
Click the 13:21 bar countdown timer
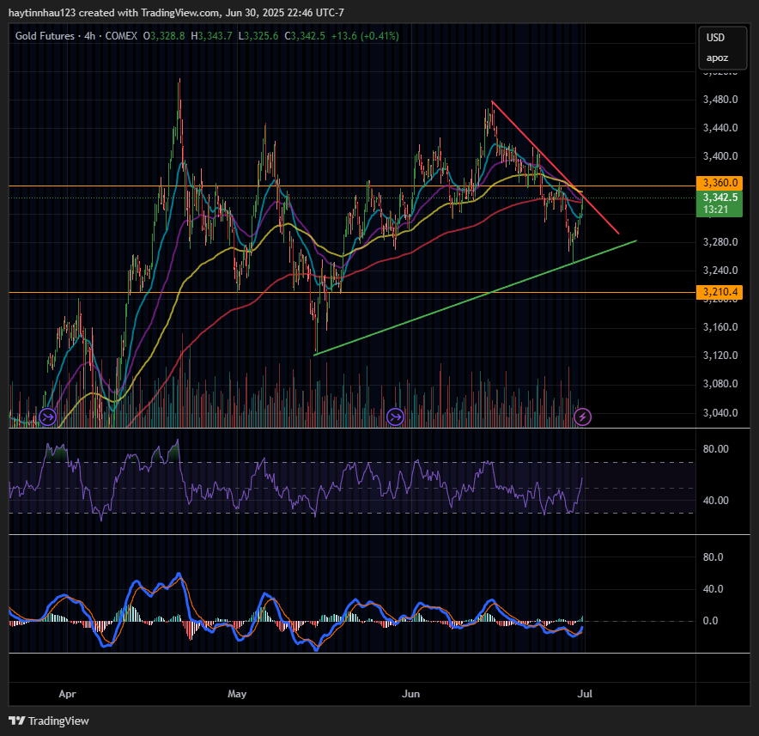click(x=716, y=210)
